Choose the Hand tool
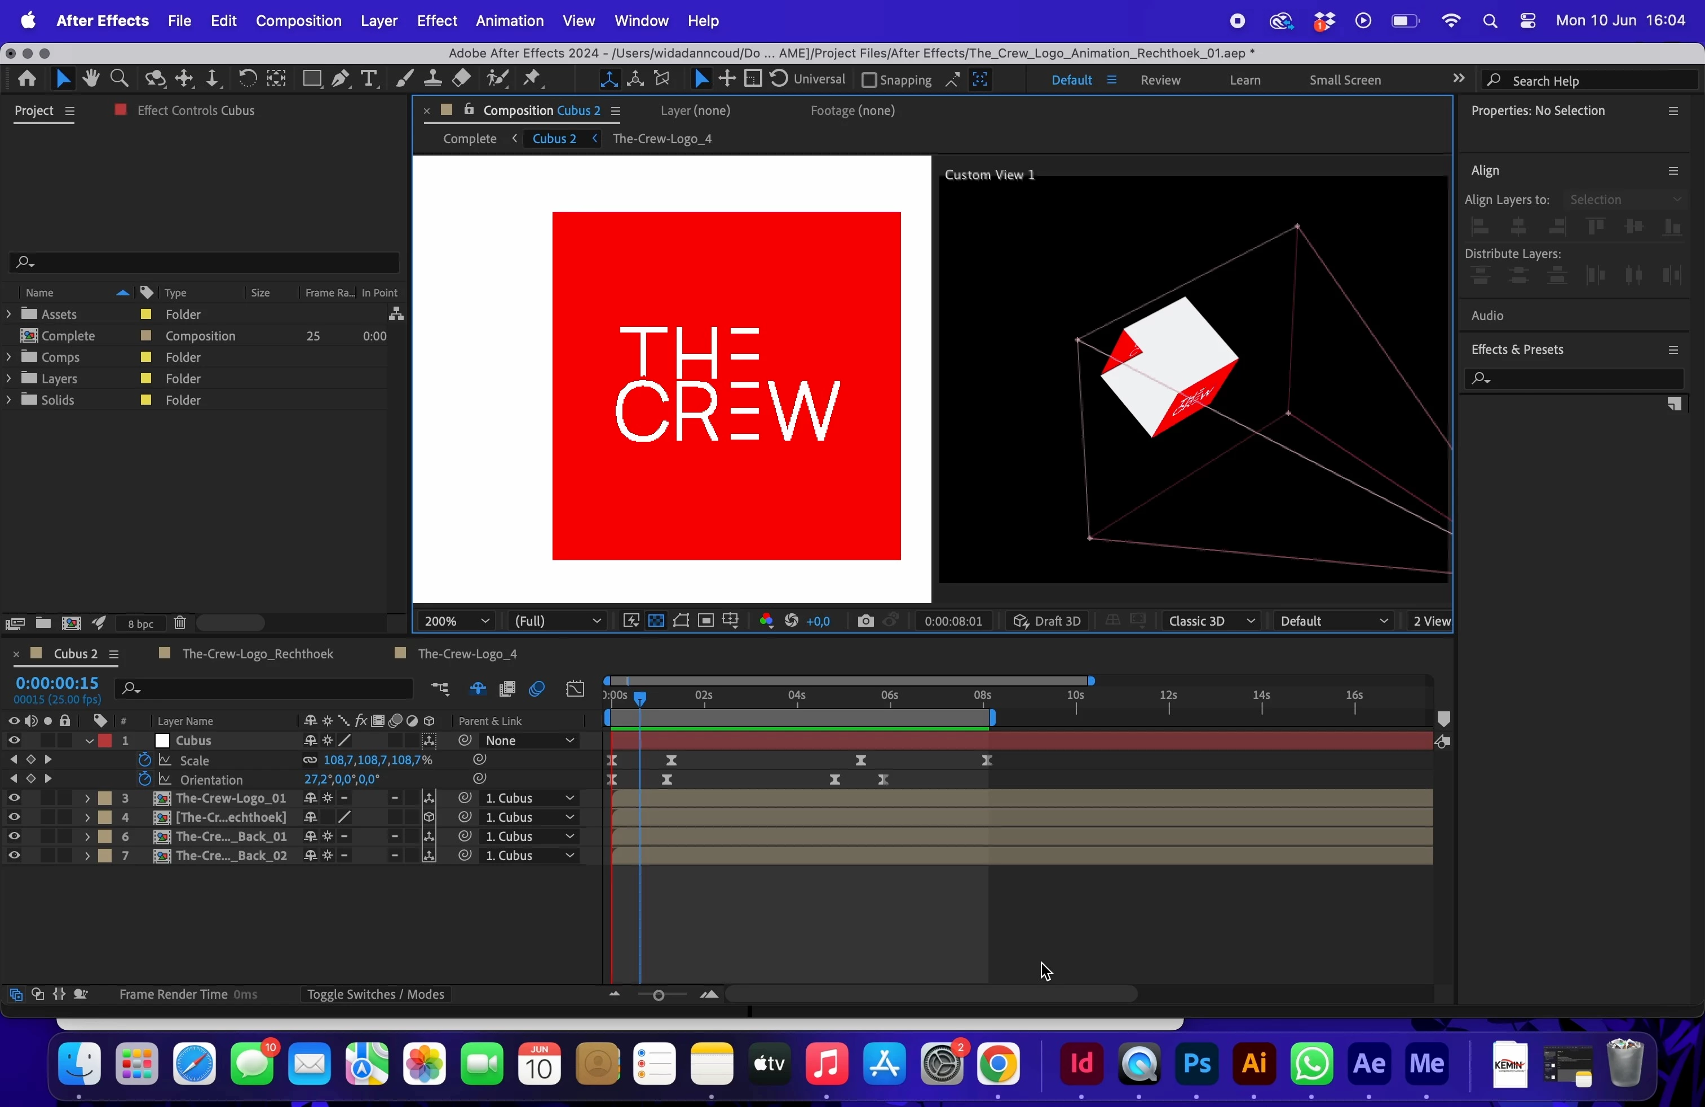The width and height of the screenshot is (1705, 1107). [90, 79]
